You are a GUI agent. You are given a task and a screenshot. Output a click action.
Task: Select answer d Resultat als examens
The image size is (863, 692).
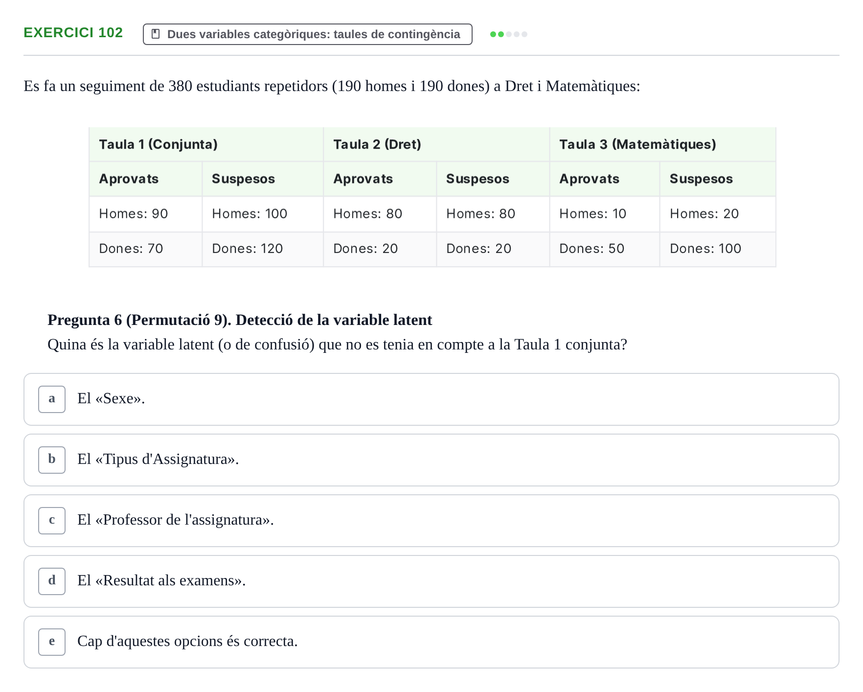pyautogui.click(x=431, y=581)
